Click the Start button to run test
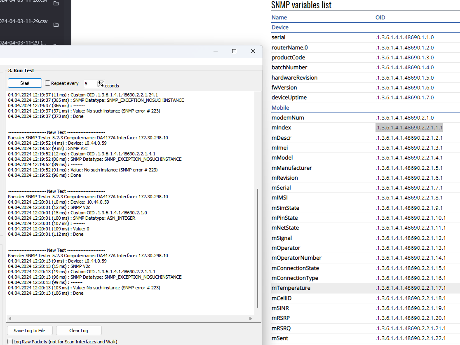This screenshot has height=345, width=460. (25, 83)
